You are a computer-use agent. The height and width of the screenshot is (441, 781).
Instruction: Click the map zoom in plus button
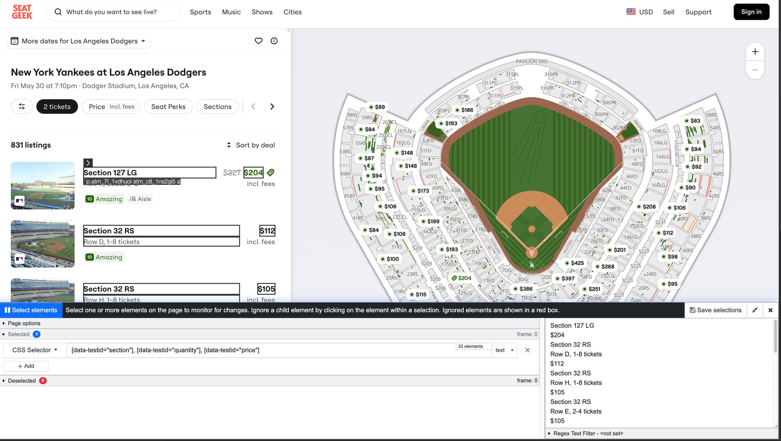[755, 52]
